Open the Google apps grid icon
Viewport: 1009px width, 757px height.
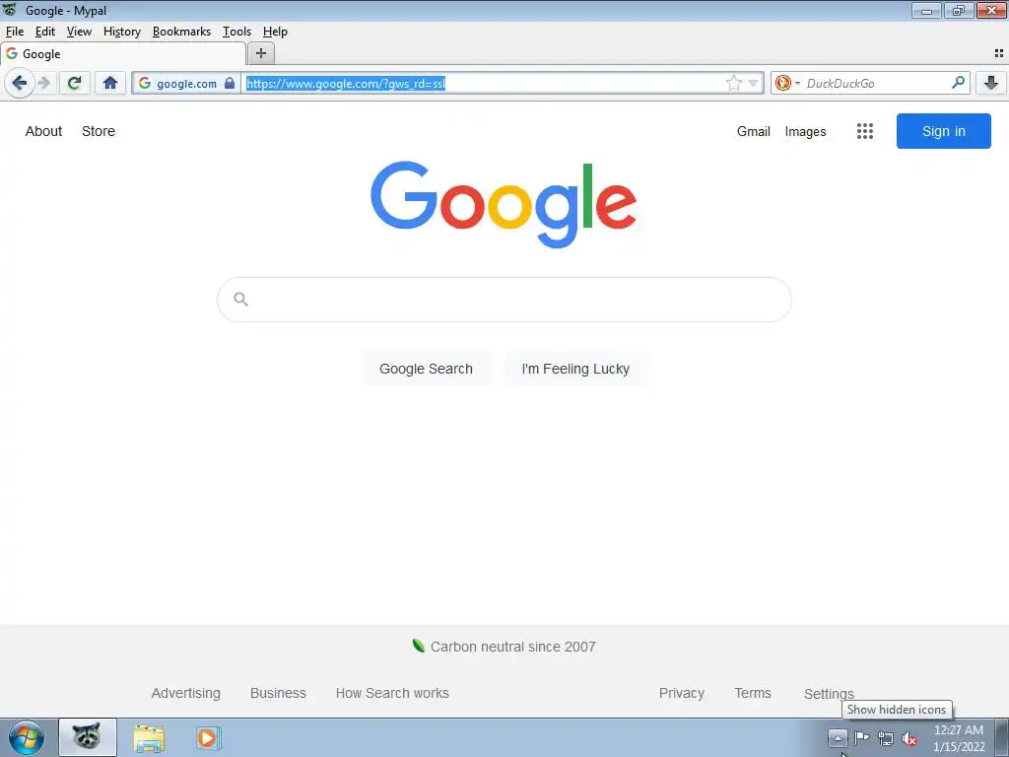pos(865,131)
